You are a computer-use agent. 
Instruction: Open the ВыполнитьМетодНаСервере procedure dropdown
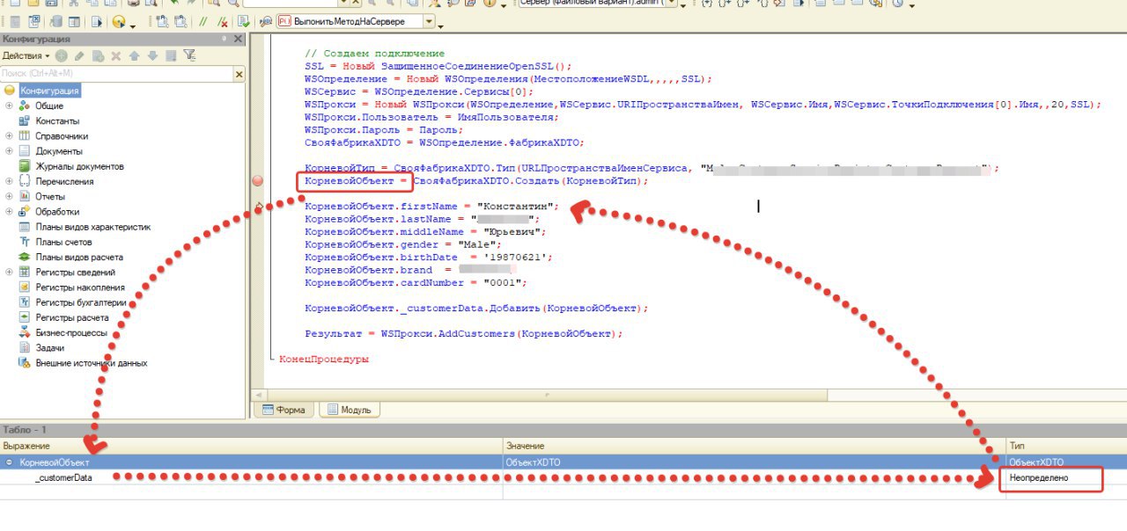pyautogui.click(x=429, y=21)
